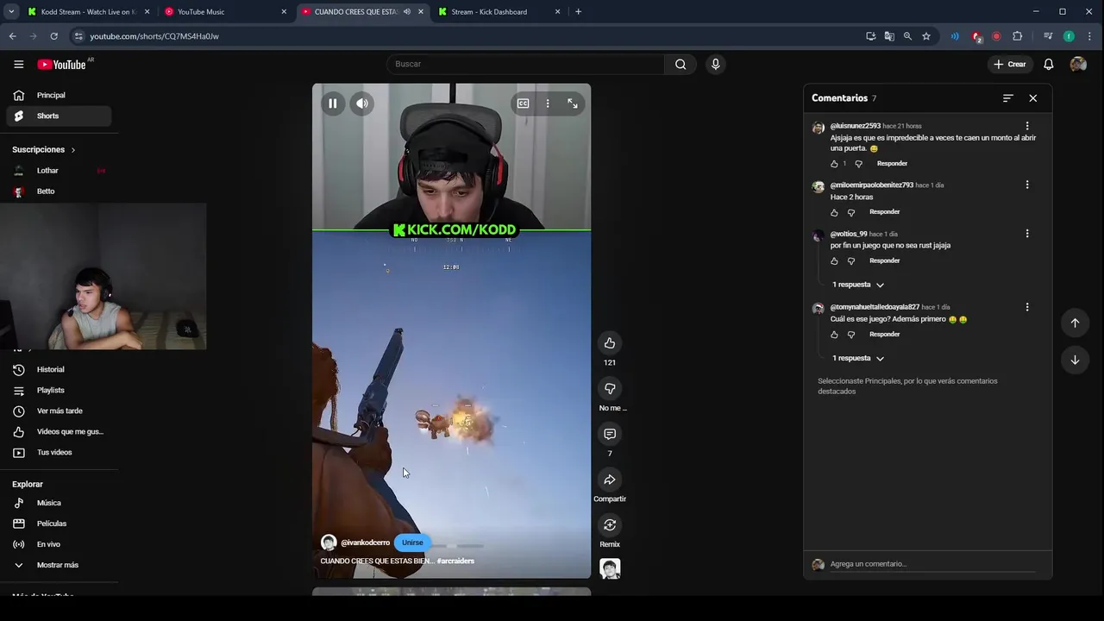Viewport: 1104px width, 621px height.
Task: Mute the Short's volume
Action: click(362, 103)
